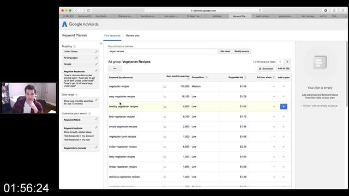Show help for Competition column
The image size is (349, 196).
(206, 77)
